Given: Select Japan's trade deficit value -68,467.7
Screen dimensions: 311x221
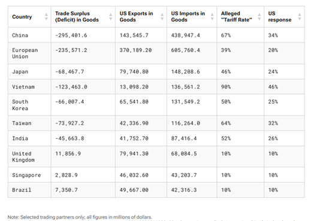Looking at the screenshot, I should click(x=70, y=72).
